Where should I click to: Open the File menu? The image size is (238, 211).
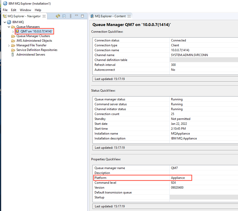[5, 10]
